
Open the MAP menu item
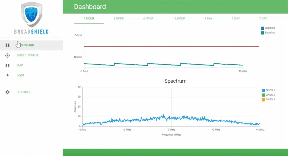(x=20, y=65)
